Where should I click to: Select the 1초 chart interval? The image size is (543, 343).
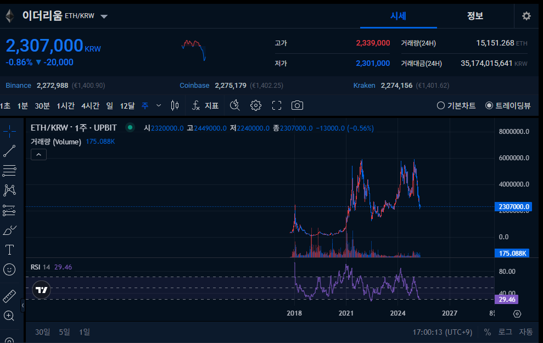(5, 105)
